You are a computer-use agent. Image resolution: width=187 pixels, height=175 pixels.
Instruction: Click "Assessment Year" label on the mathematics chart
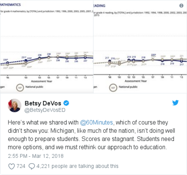43,81
